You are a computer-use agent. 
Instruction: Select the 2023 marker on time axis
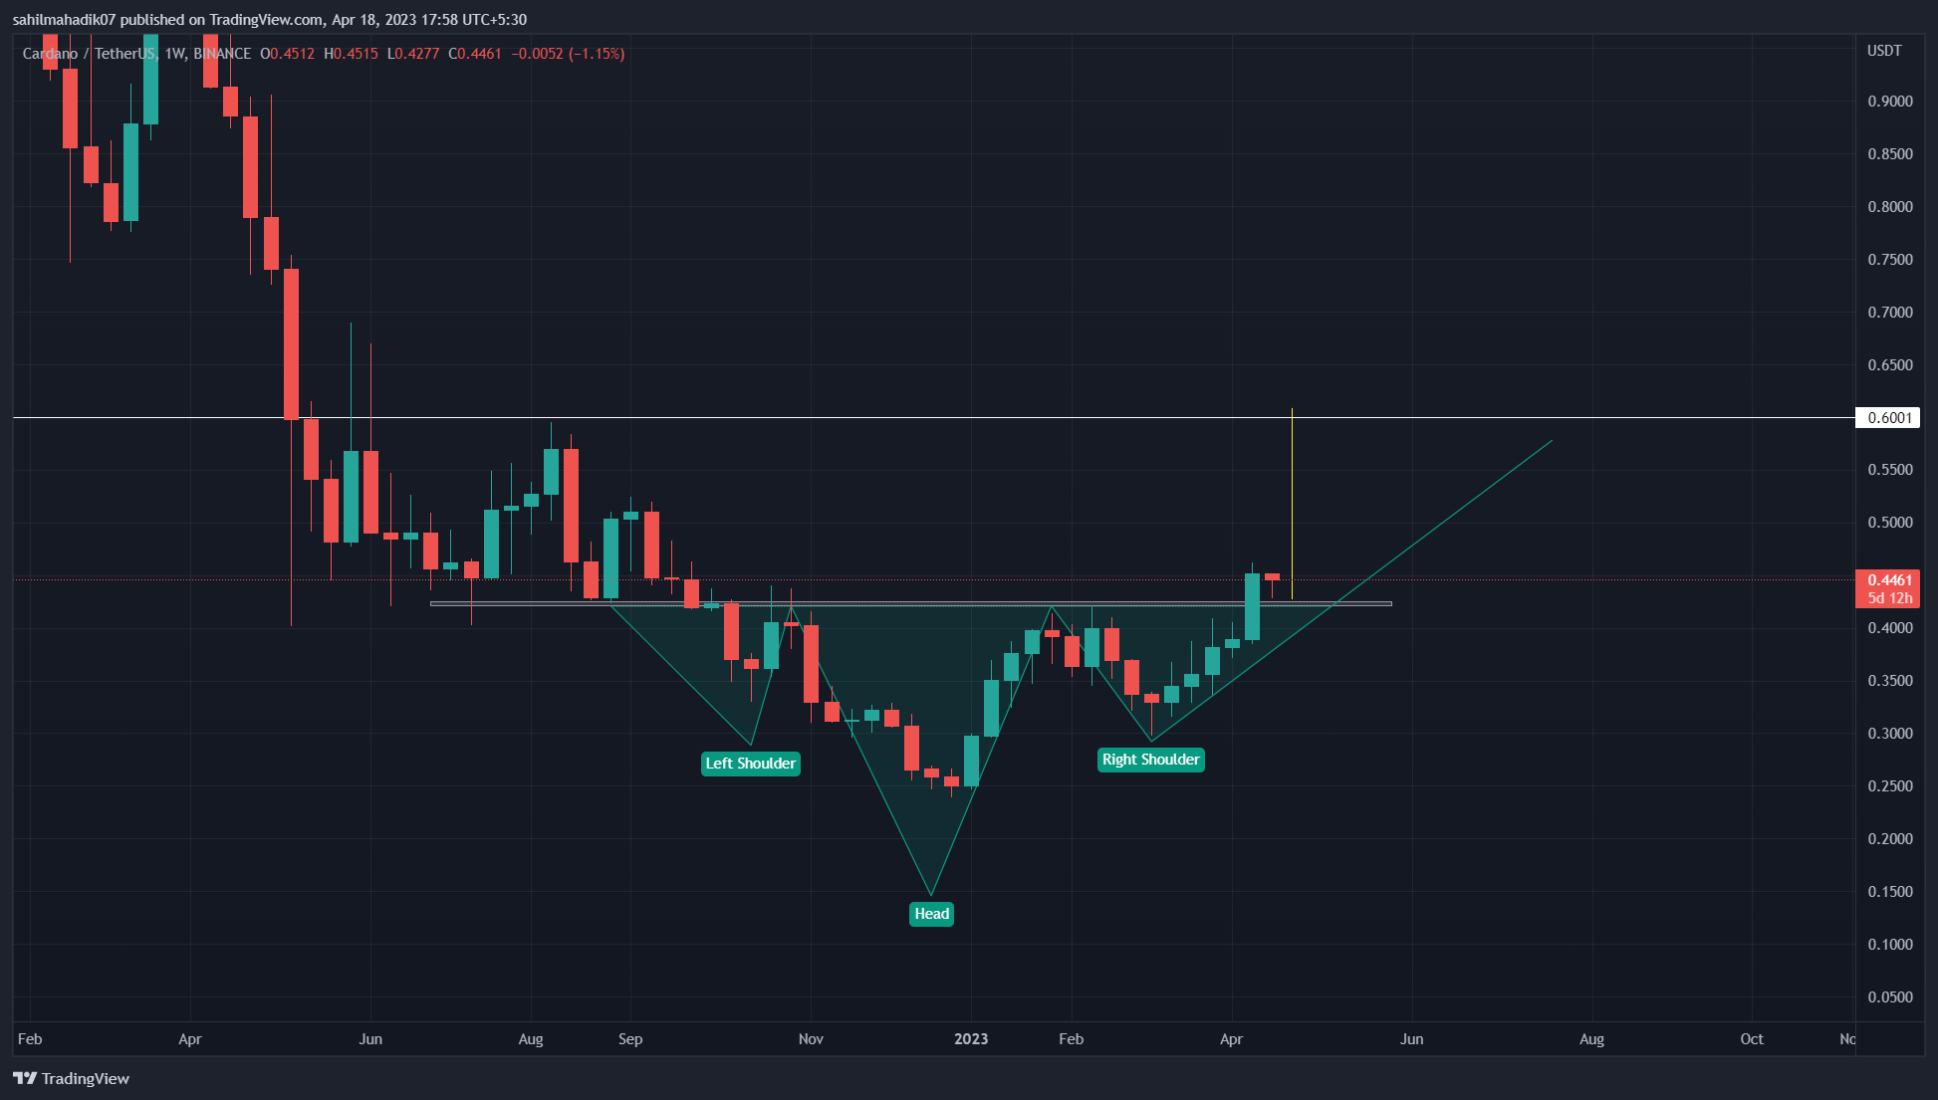(970, 1038)
